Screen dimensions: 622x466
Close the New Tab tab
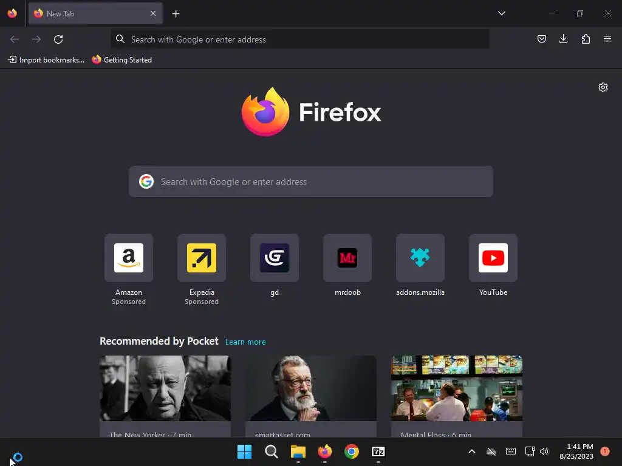click(153, 13)
